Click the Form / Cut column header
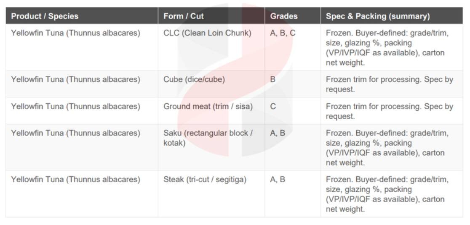Viewport: 470px width, 225px height. [x=184, y=16]
